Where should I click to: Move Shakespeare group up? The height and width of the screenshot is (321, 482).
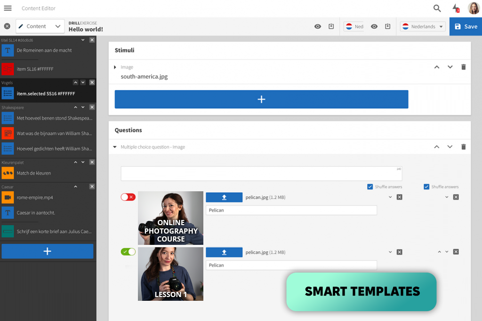(x=76, y=107)
